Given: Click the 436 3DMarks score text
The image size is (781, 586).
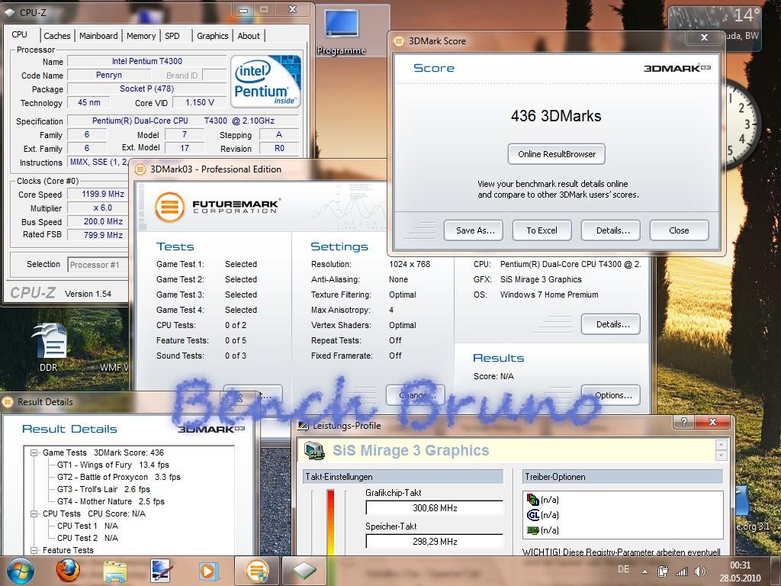Looking at the screenshot, I should 556,116.
